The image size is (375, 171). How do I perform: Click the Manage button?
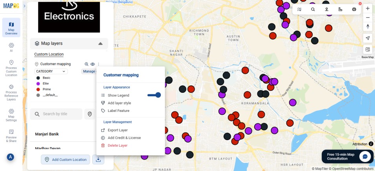click(89, 71)
